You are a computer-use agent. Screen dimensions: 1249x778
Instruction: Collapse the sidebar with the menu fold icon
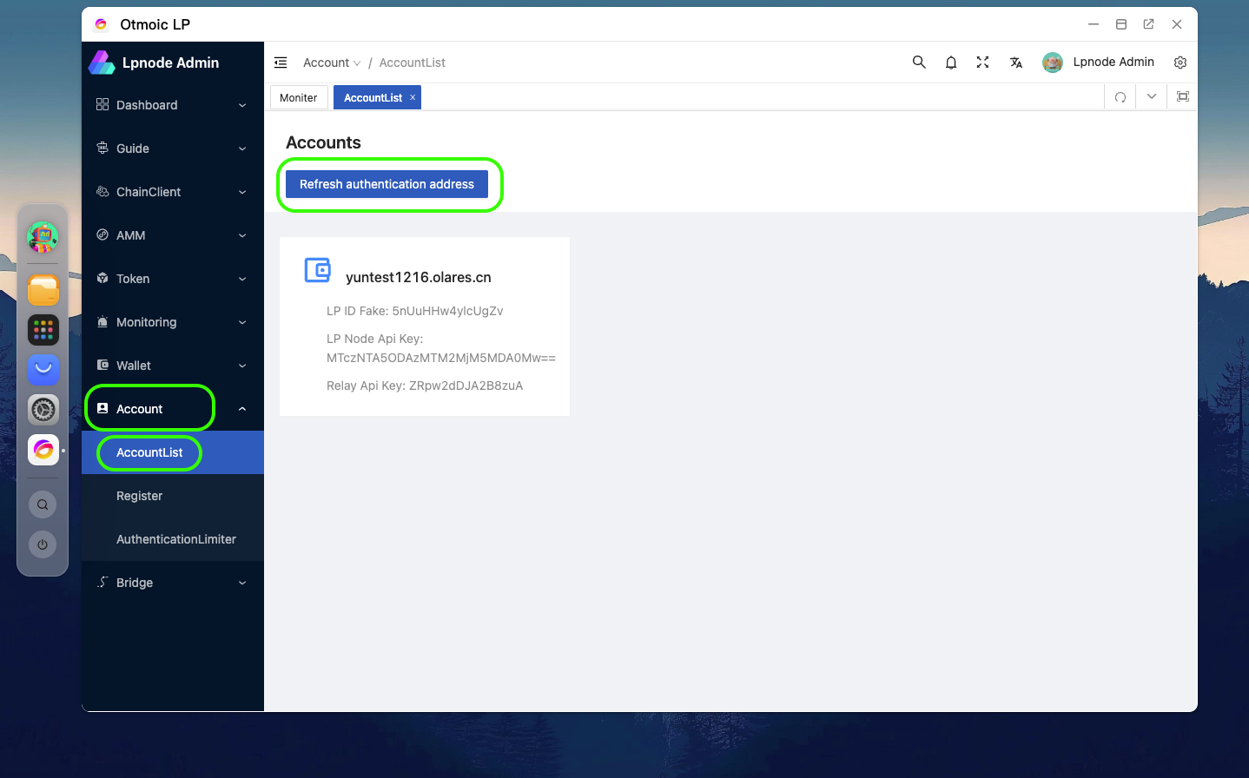(280, 62)
